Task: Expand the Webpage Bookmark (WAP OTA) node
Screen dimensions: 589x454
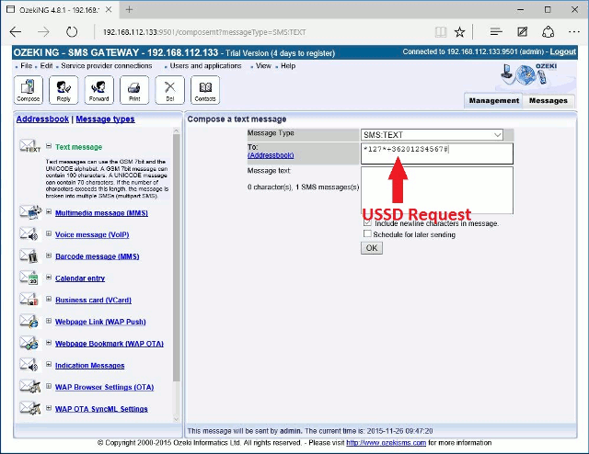Action: tap(49, 343)
